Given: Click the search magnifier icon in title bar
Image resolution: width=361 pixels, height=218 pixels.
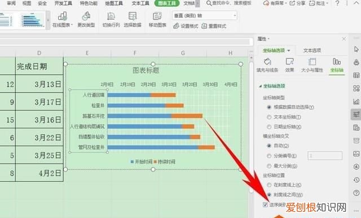Looking at the screenshot, I should [209, 3].
